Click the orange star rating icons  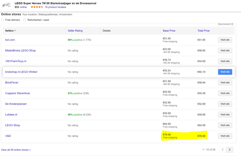(37, 7)
